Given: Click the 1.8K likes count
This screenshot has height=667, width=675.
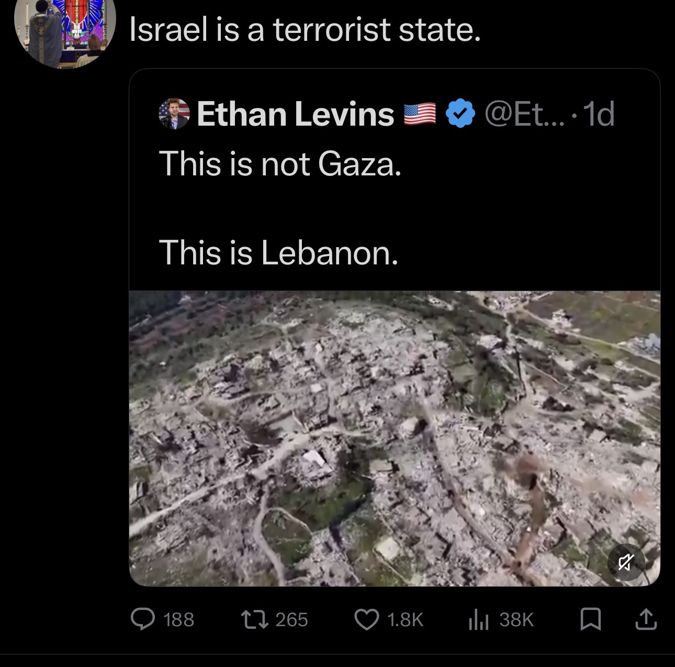Looking at the screenshot, I should pos(405,620).
